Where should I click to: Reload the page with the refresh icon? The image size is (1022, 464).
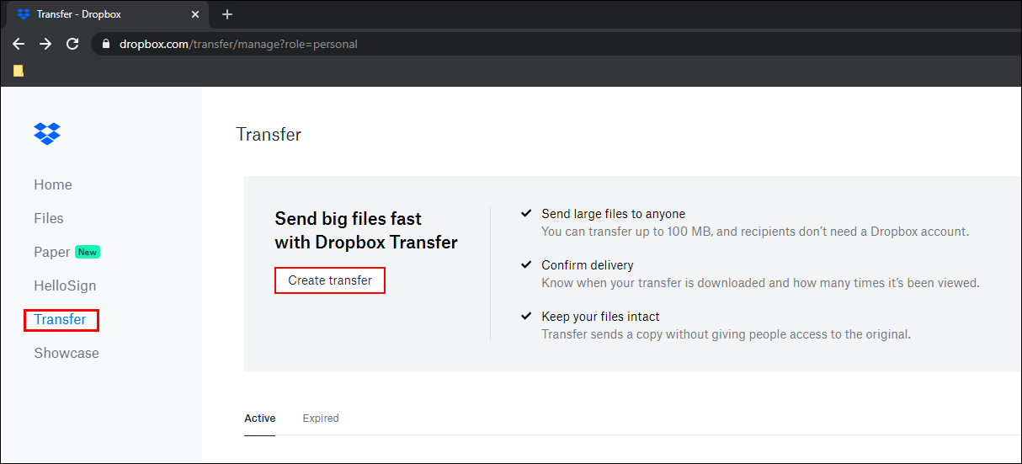72,44
